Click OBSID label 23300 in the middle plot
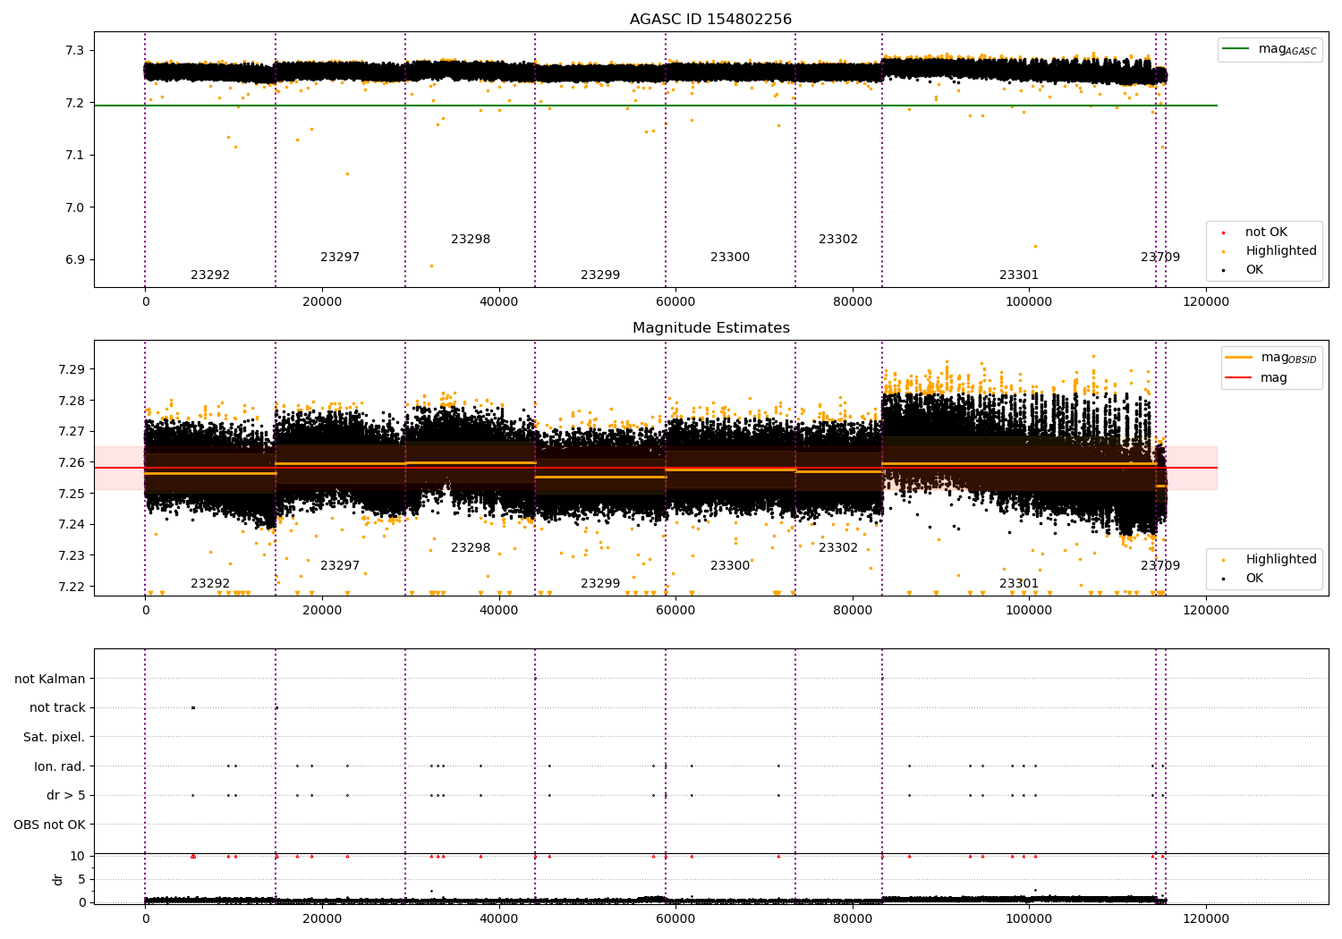 pos(730,566)
